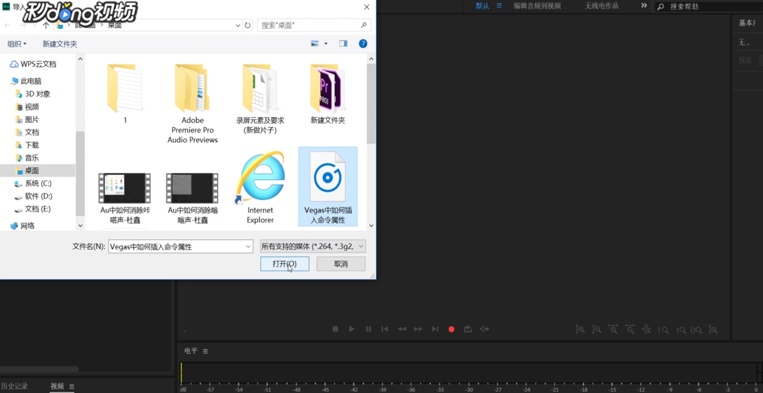This screenshot has width=763, height=393.
Task: Select 下载 in navigation tree
Action: [27, 145]
